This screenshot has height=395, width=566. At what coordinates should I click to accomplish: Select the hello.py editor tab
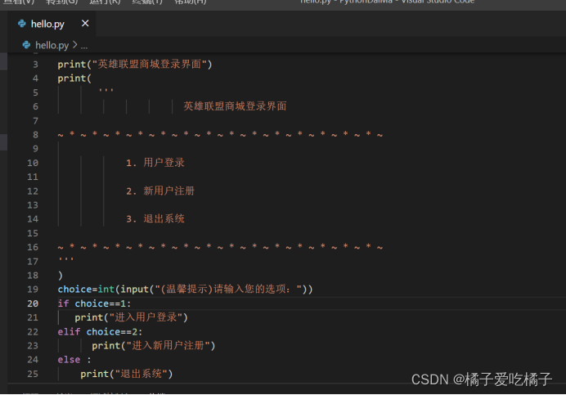pos(52,24)
